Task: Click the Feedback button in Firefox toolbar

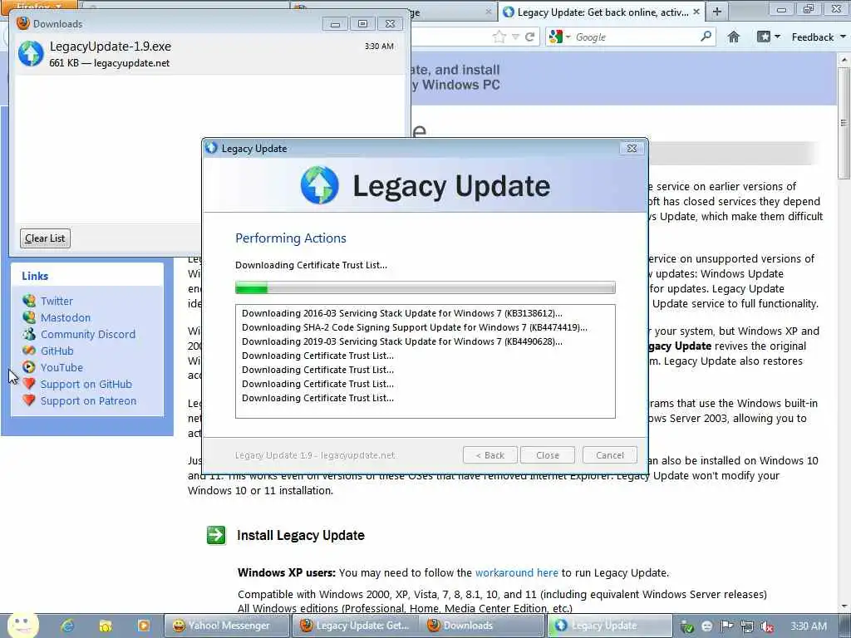Action: [813, 37]
